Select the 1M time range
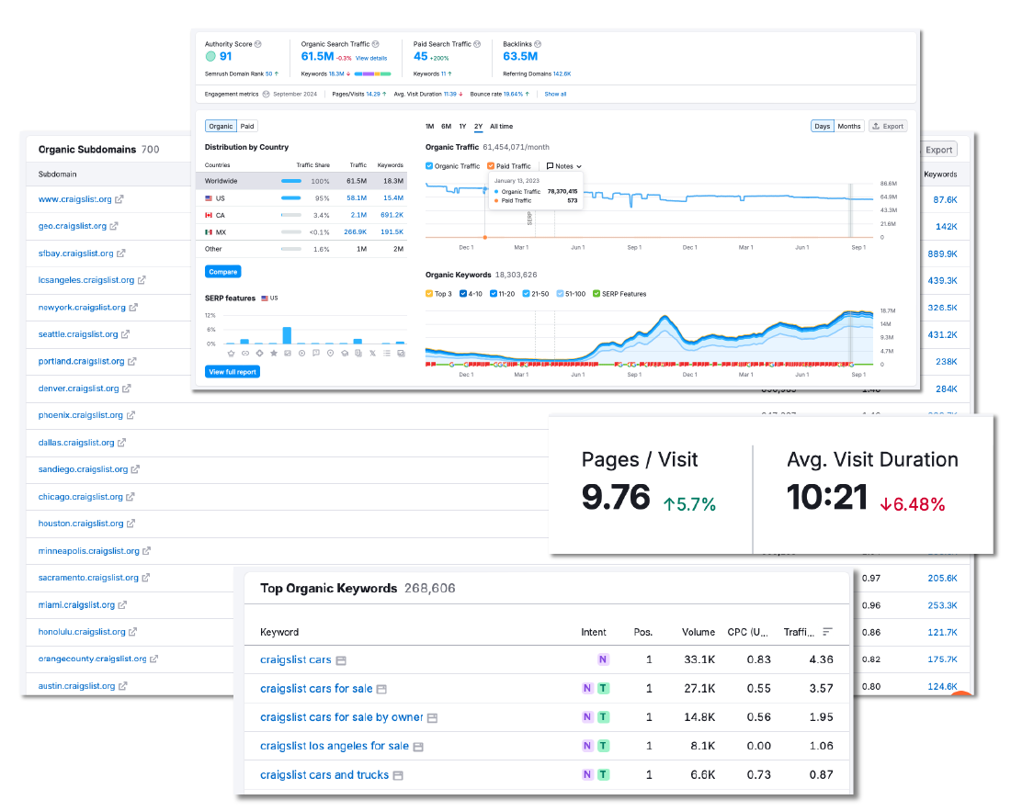Image resolution: width=1011 pixels, height=811 pixels. (x=429, y=126)
